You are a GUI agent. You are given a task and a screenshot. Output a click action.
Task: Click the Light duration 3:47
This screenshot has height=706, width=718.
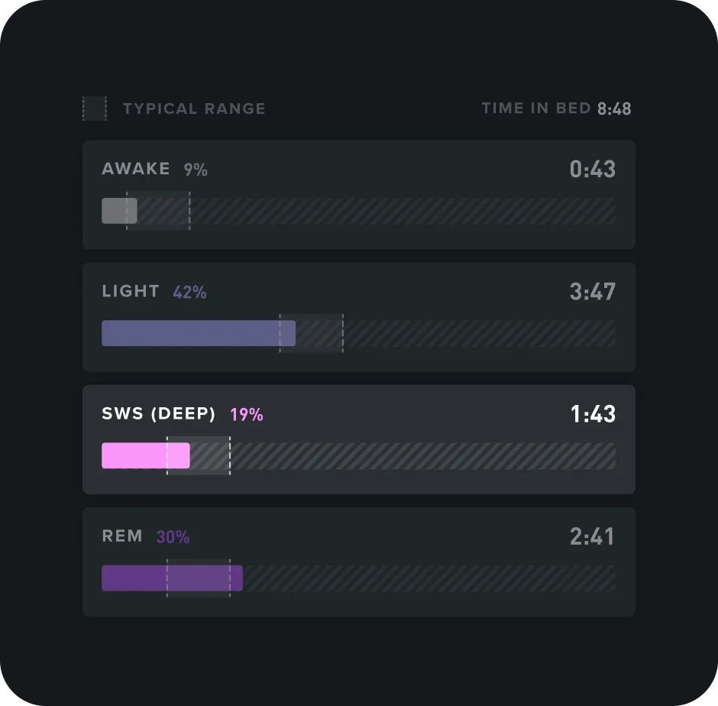592,291
